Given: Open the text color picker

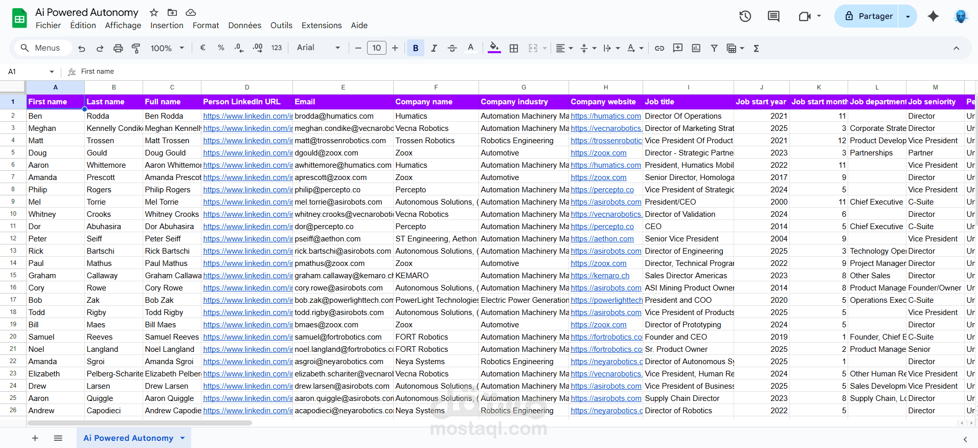Looking at the screenshot, I should click(471, 48).
